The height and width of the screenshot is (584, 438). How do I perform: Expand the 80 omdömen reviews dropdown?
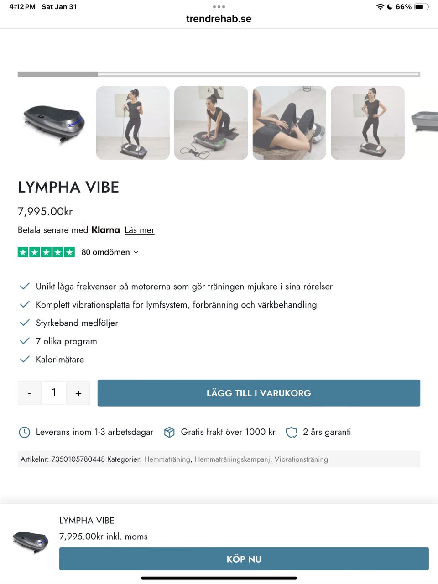click(x=110, y=252)
